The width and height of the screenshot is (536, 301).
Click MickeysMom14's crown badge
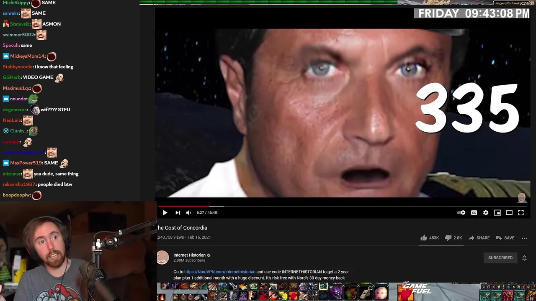6,56
